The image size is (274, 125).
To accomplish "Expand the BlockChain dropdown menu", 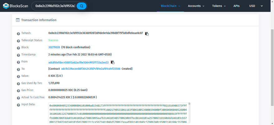I will [170, 6].
